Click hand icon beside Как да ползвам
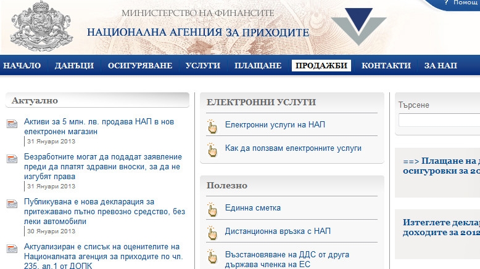This screenshot has width=480, height=269. [212, 150]
